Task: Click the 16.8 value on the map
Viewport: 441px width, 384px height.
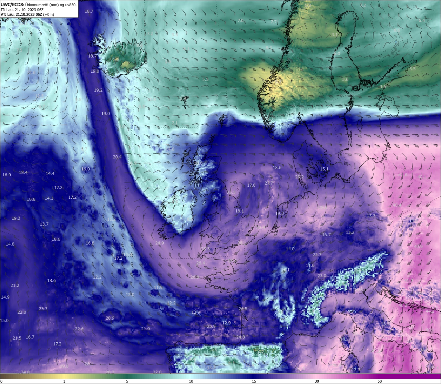Action: coord(90,243)
